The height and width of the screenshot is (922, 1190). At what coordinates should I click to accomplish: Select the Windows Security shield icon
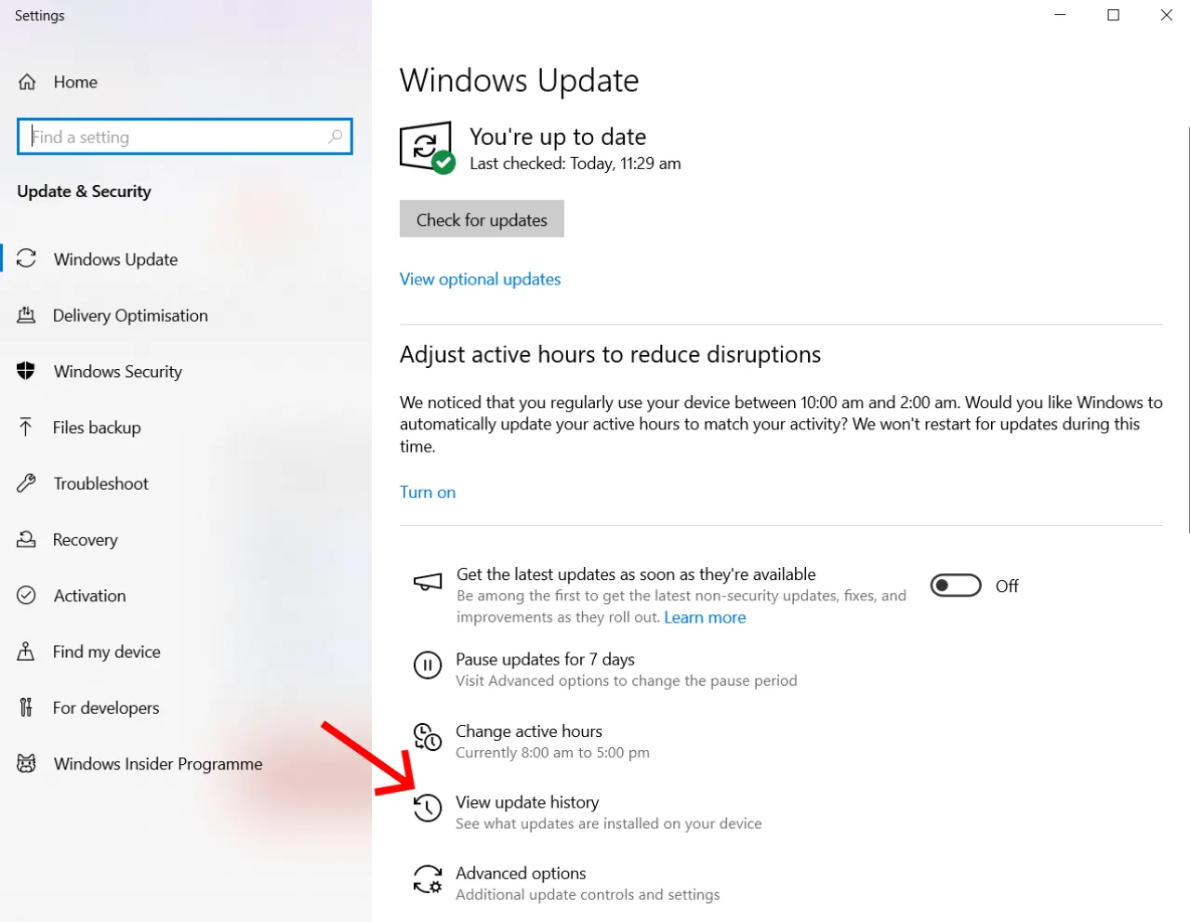point(27,371)
